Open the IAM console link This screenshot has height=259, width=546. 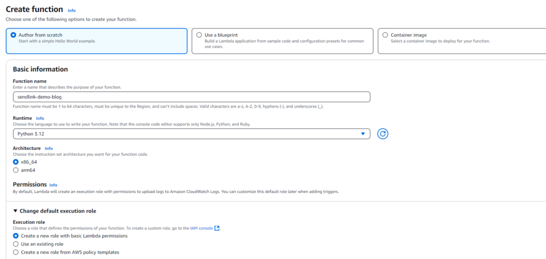[x=201, y=228]
